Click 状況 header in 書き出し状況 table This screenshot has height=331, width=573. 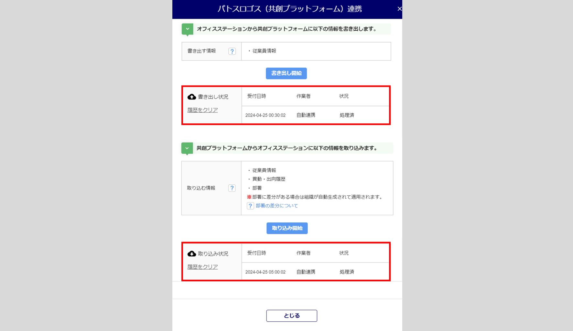click(x=344, y=96)
